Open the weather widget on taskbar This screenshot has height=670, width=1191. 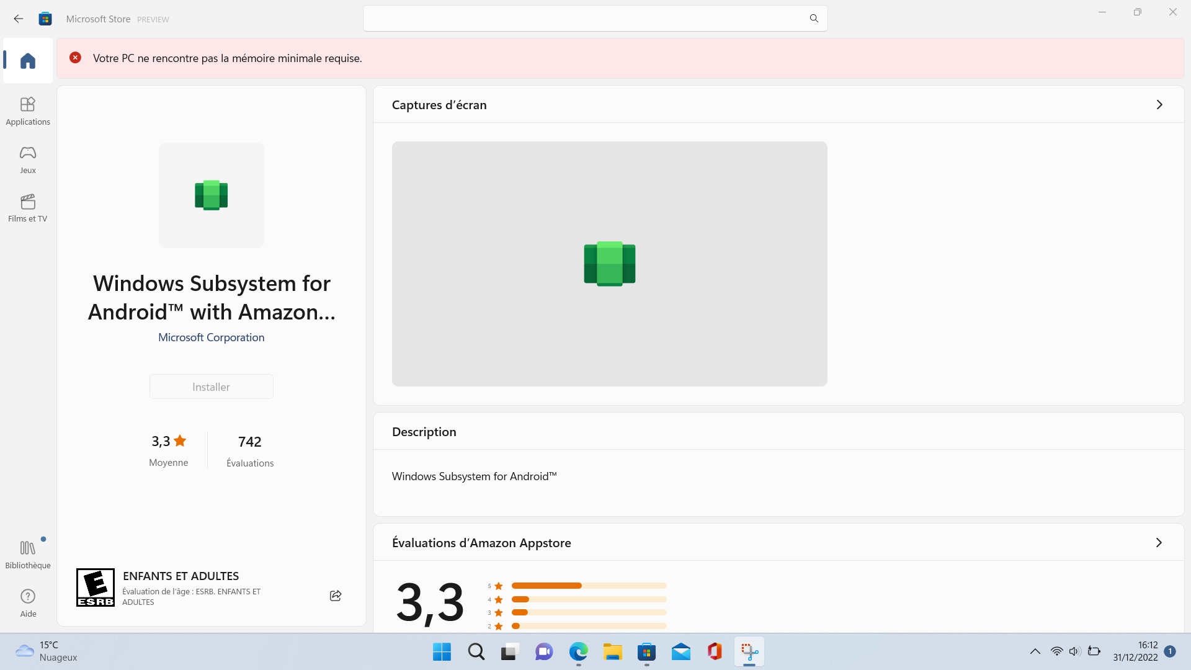click(47, 651)
